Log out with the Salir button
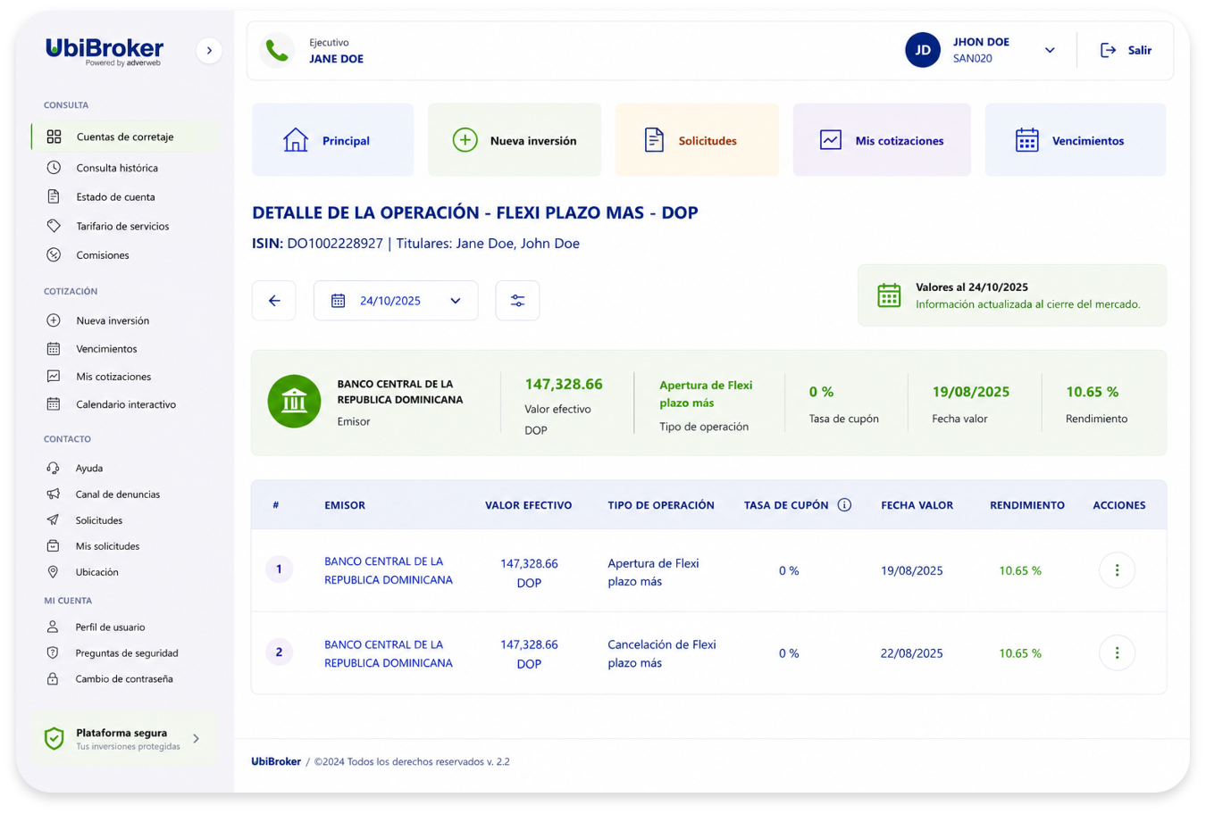Image resolution: width=1206 pixels, height=814 pixels. [1126, 51]
